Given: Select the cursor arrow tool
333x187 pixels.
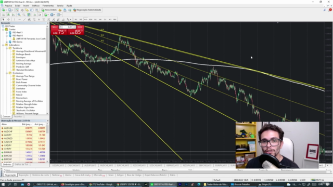Looking at the screenshot, I should tap(4, 20).
